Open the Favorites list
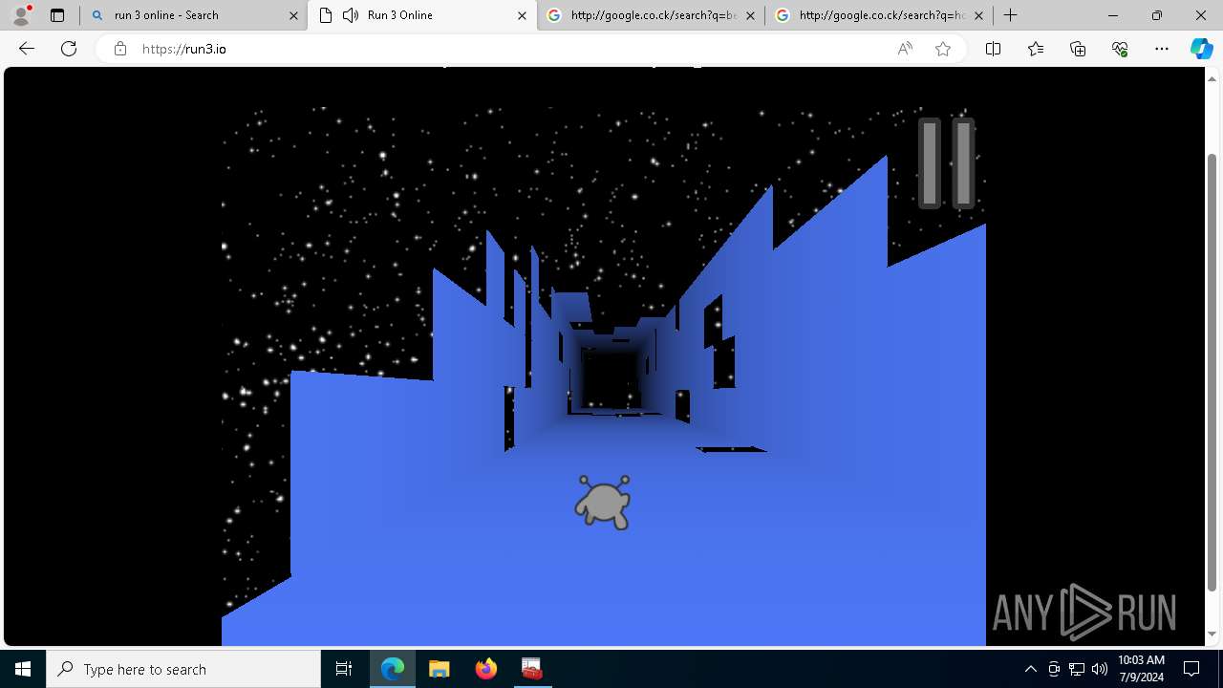This screenshot has height=688, width=1223. [x=1036, y=49]
